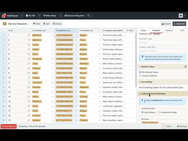
Task: Open mechanic dropdown in row 2 (Tracy)
Action: 100,40
